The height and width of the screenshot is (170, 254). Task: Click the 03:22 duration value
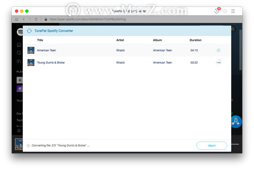pos(194,62)
